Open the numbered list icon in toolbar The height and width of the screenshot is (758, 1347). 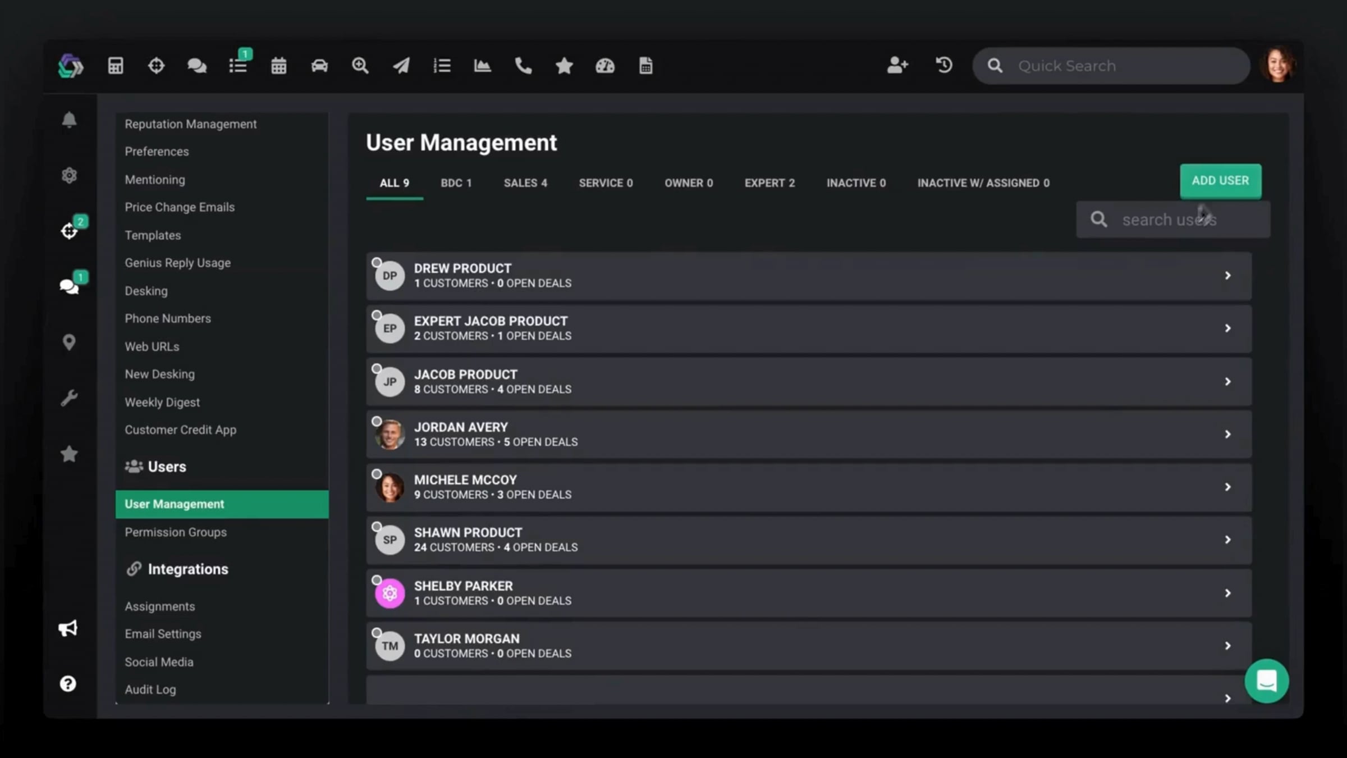click(442, 66)
